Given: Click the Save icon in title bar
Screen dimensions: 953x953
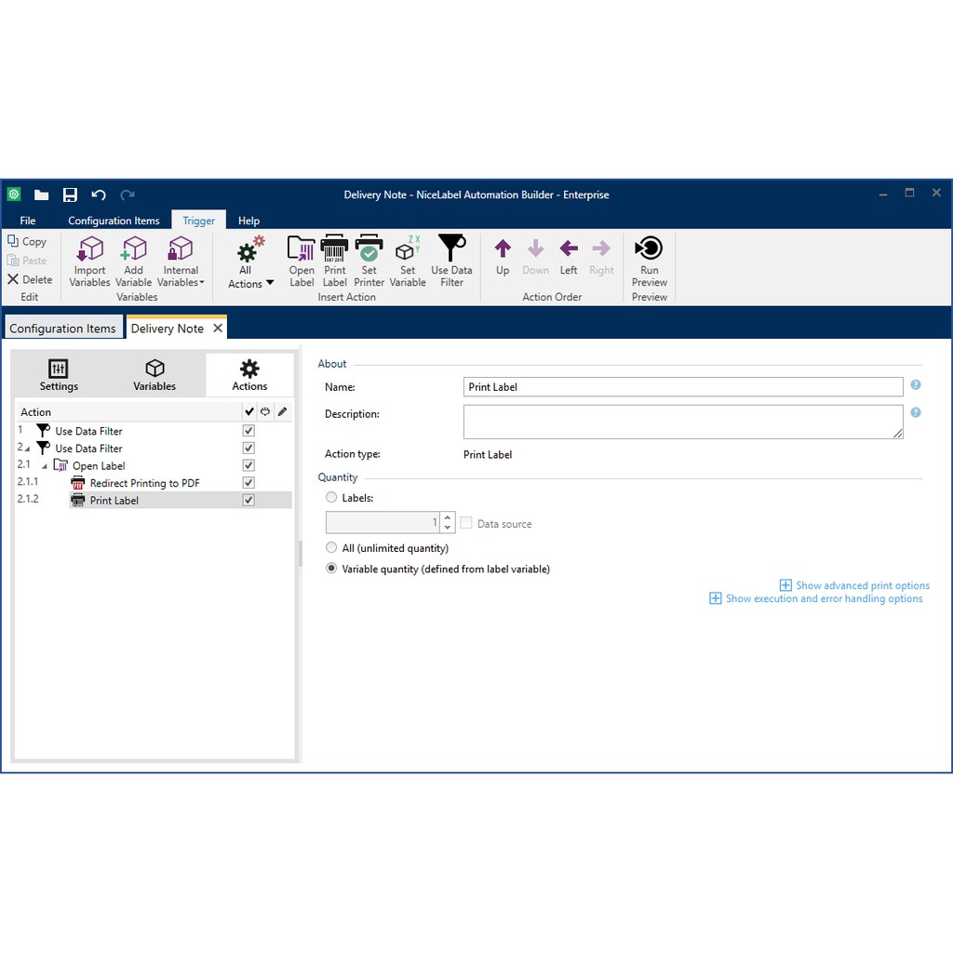Looking at the screenshot, I should click(x=70, y=195).
